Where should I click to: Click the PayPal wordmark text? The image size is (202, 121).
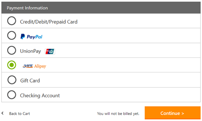point(35,37)
